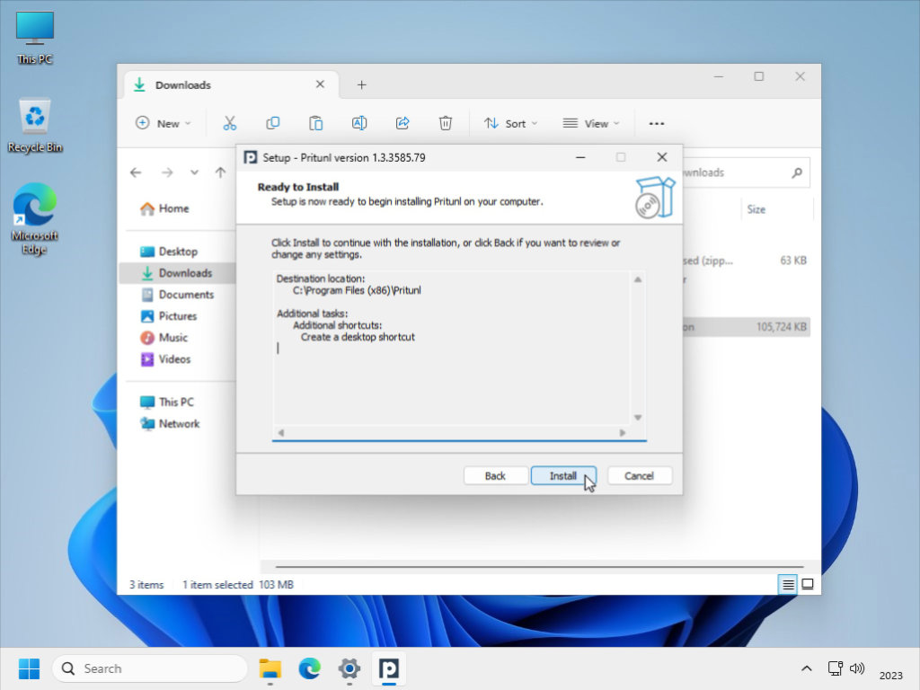
Task: Click the Install button in Pritunl setup
Action: tap(563, 476)
